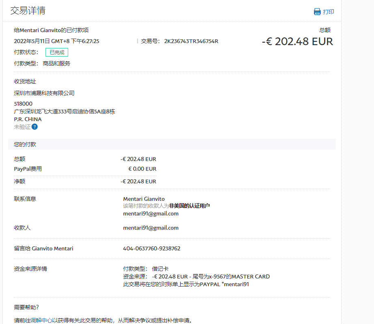Screen dimensions: 374x324
Task: Click the 您的付款 section header
Action: coord(25,144)
